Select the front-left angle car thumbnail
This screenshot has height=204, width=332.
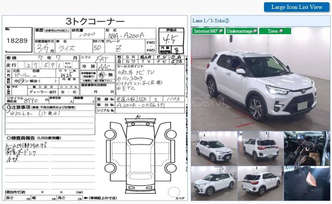214,183
